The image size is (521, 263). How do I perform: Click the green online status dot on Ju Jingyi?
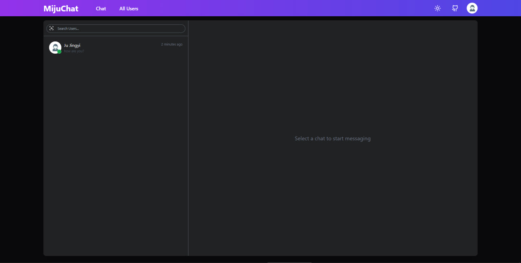tap(59, 52)
